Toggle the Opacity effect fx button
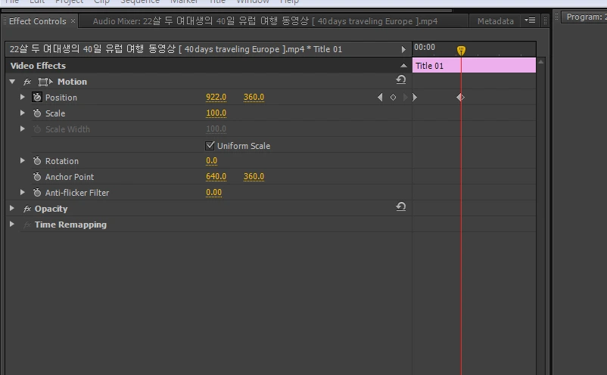 (27, 209)
